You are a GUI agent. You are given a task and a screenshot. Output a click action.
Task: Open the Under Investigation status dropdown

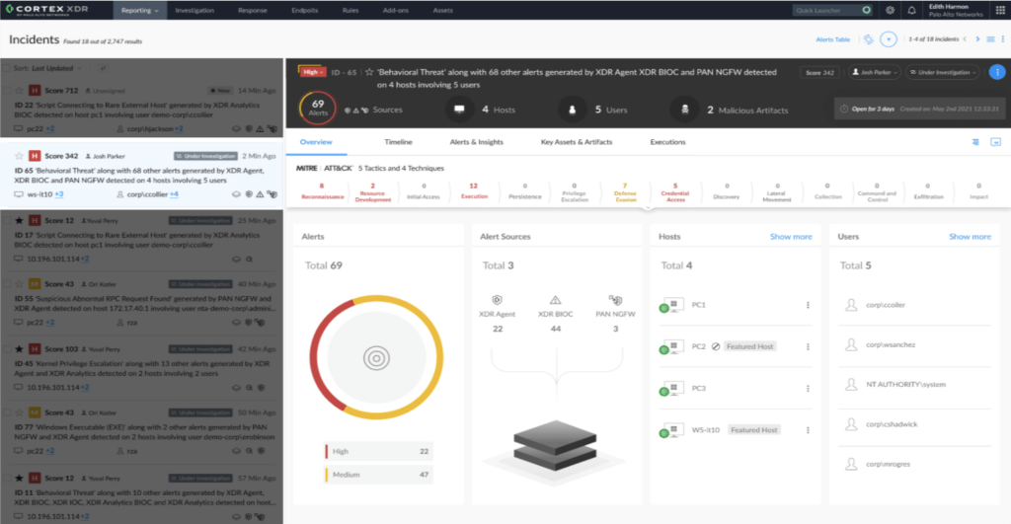[x=943, y=72]
